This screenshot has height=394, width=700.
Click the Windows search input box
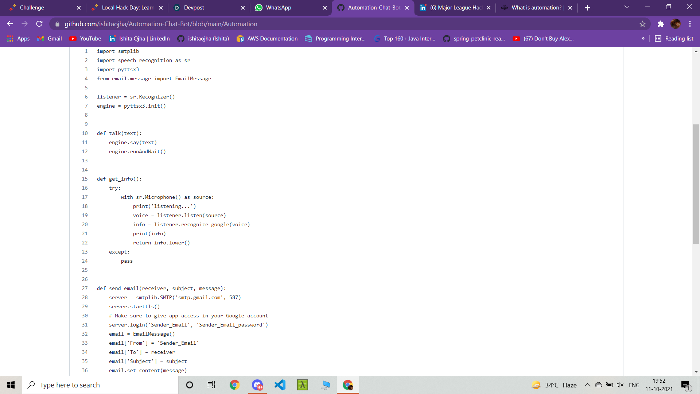[x=101, y=385]
